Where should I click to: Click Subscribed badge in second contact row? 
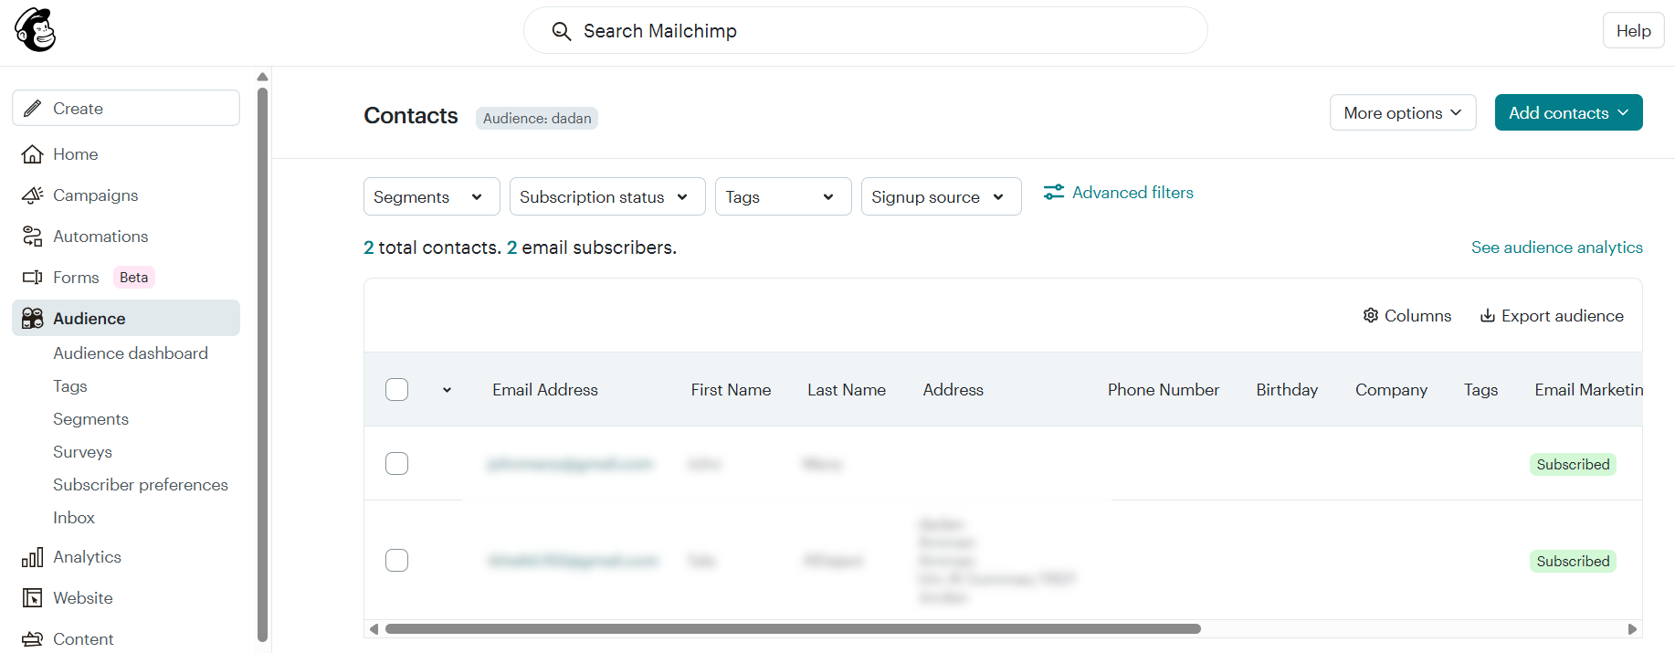[x=1573, y=561]
